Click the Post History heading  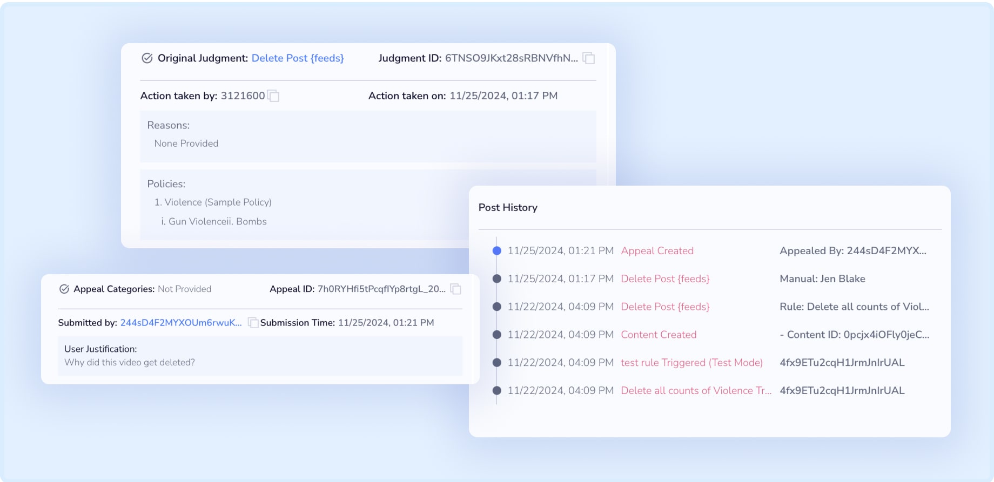tap(508, 208)
